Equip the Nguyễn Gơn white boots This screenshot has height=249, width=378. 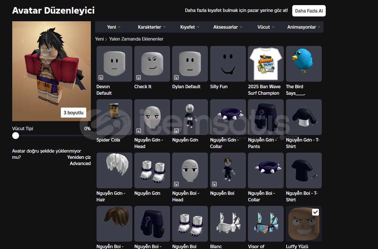(x=152, y=170)
